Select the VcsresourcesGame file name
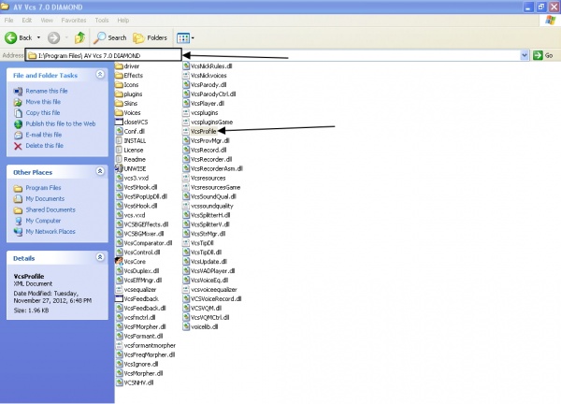 click(215, 187)
